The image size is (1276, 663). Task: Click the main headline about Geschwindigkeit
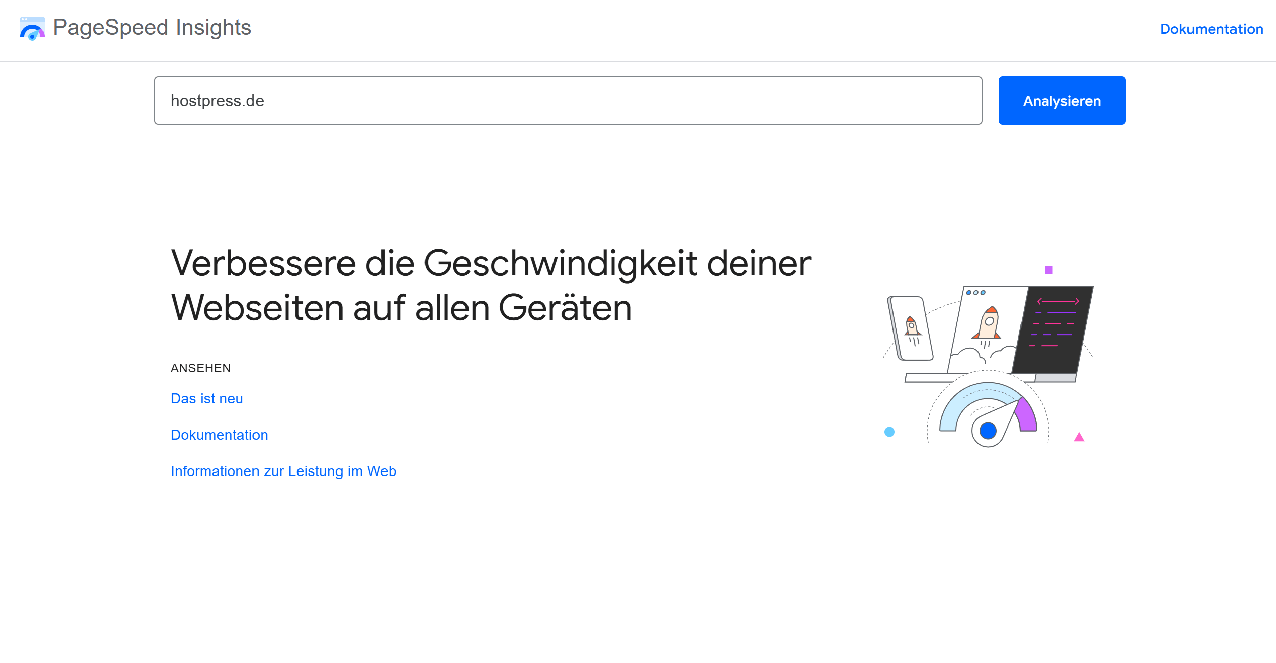pos(490,286)
